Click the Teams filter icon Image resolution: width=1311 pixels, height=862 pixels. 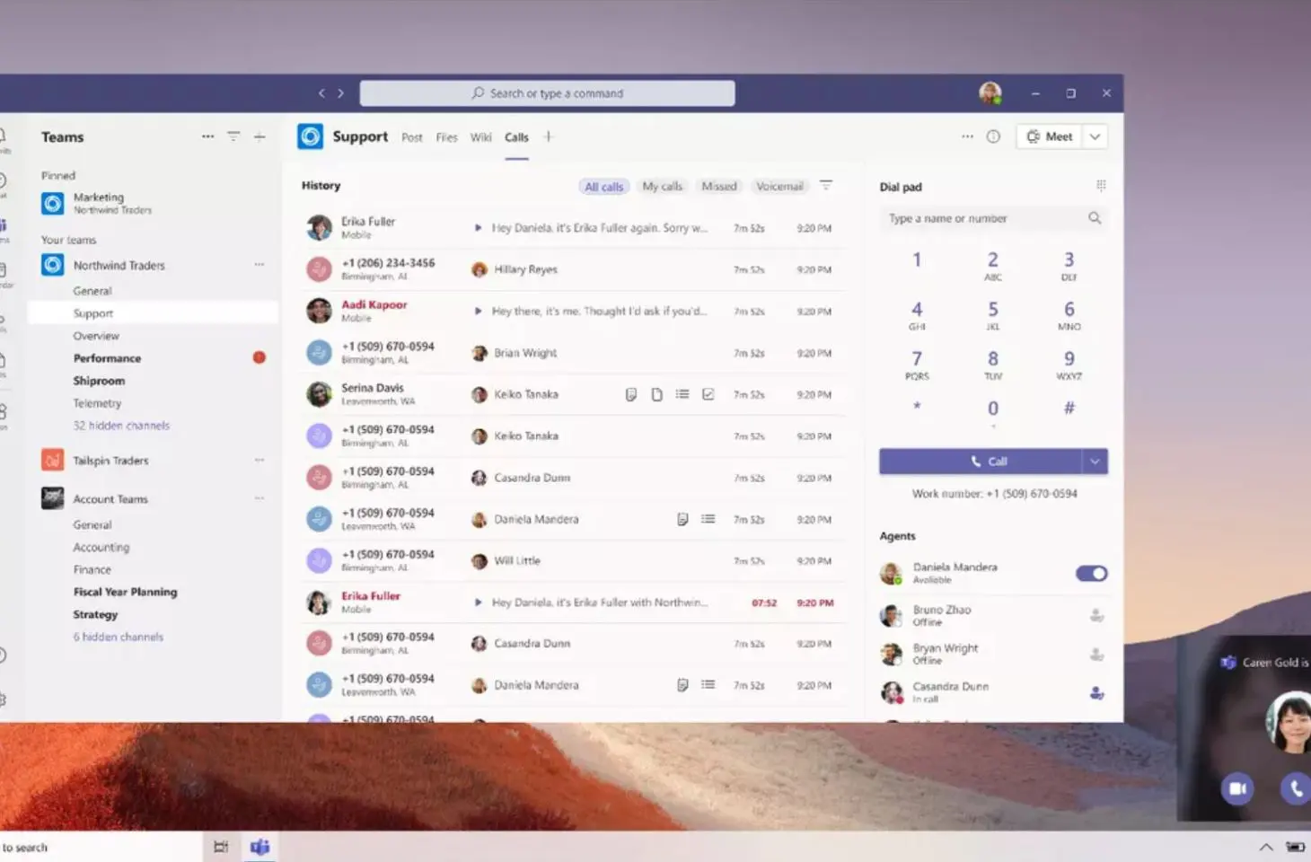coord(233,136)
